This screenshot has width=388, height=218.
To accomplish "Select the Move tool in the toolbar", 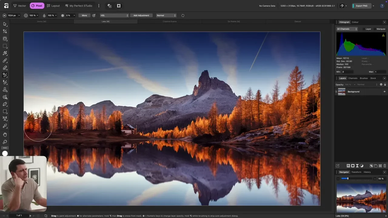I will (5, 24).
